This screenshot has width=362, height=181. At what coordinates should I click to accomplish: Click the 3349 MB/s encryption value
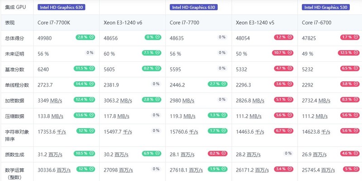pos(50,101)
